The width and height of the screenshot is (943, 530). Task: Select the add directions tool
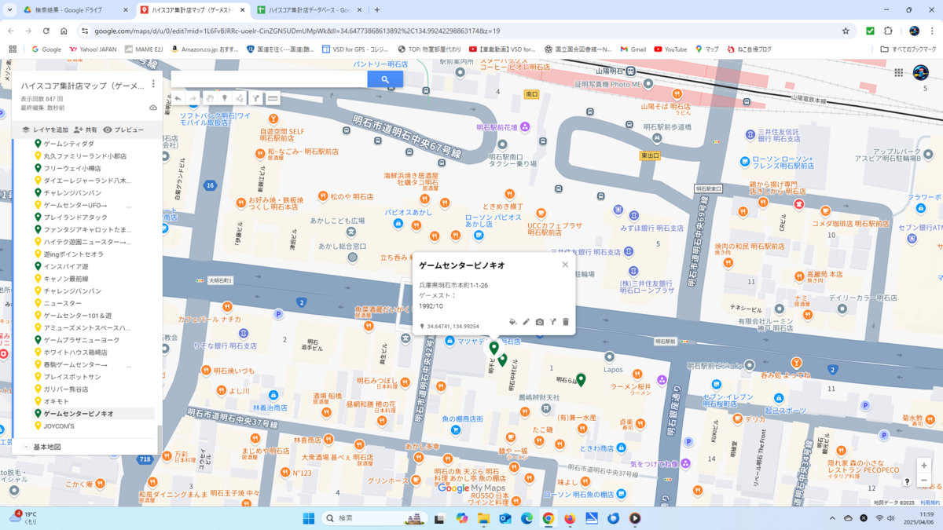256,99
